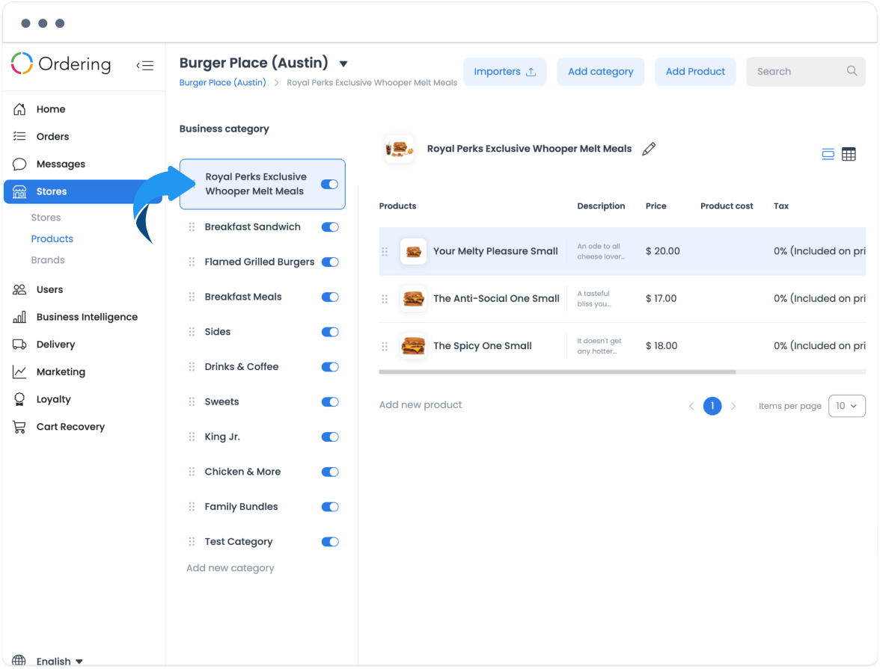This screenshot has height=669, width=880.
Task: Click the Cart Recovery cart icon
Action: (x=19, y=427)
